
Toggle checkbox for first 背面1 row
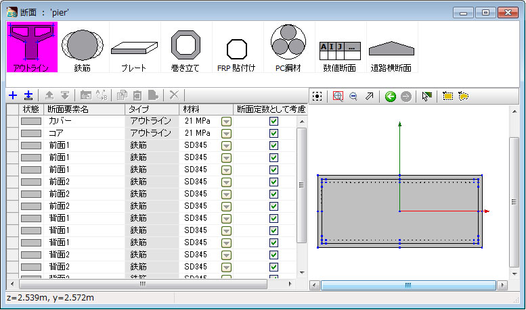273,218
